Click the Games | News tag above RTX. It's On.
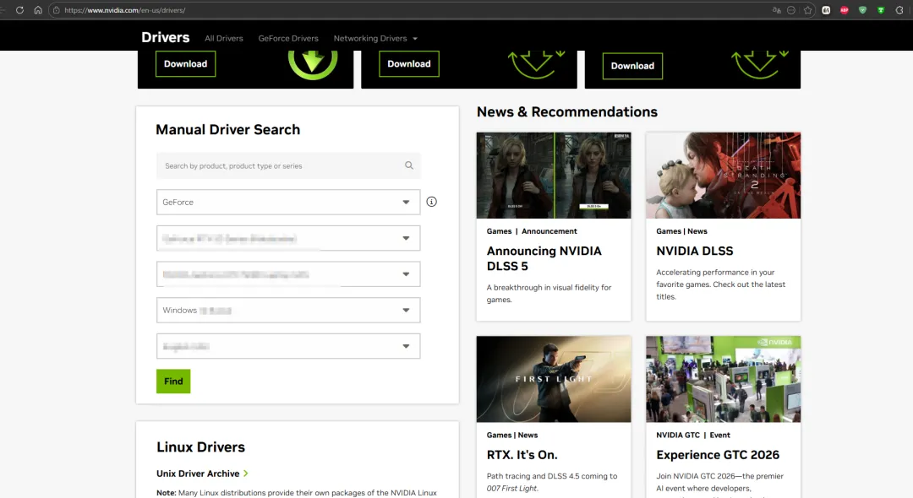This screenshot has width=913, height=498. [512, 436]
